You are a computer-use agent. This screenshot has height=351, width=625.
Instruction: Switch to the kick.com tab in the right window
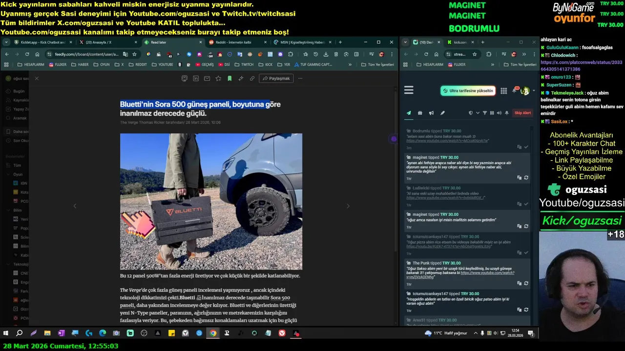click(460, 42)
